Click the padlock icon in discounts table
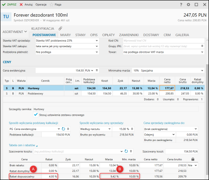Screen dimensions: 209x180 pos(193,159)
